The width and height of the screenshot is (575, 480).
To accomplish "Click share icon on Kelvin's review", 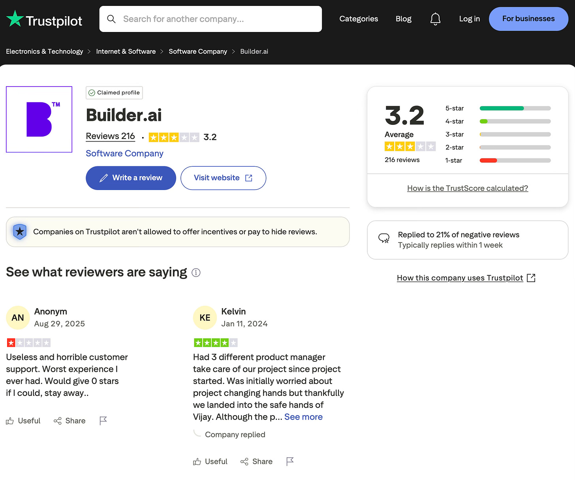I will pyautogui.click(x=244, y=461).
